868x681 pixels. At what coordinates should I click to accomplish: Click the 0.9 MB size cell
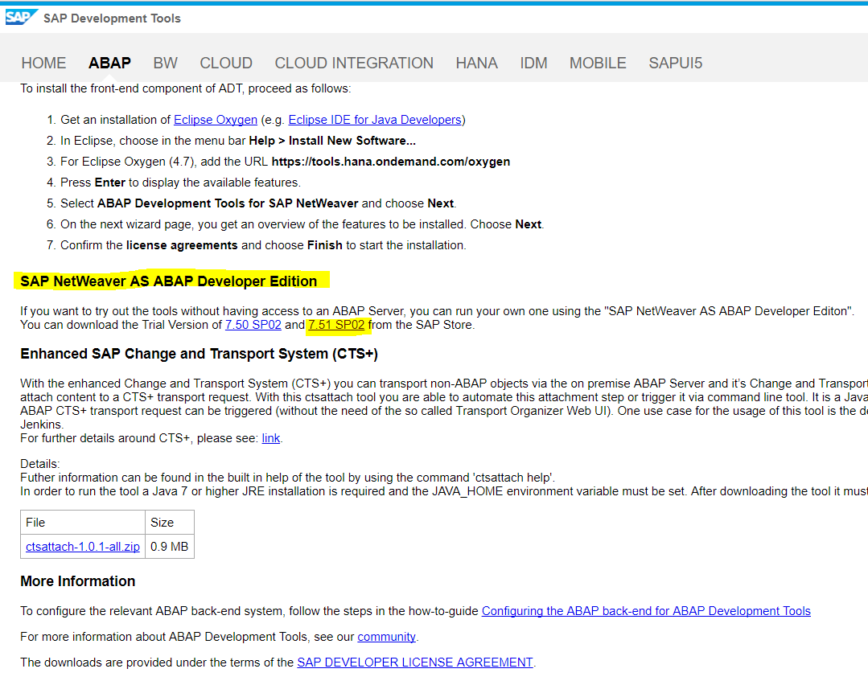(x=170, y=547)
